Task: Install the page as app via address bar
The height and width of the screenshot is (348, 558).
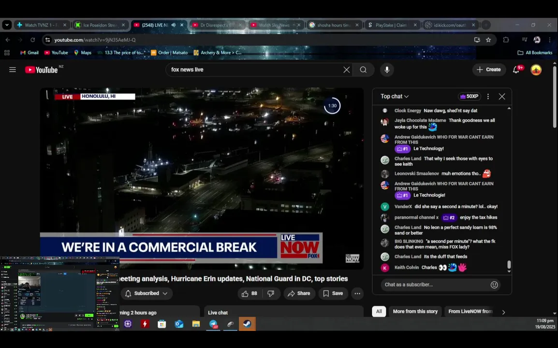Action: pyautogui.click(x=477, y=40)
